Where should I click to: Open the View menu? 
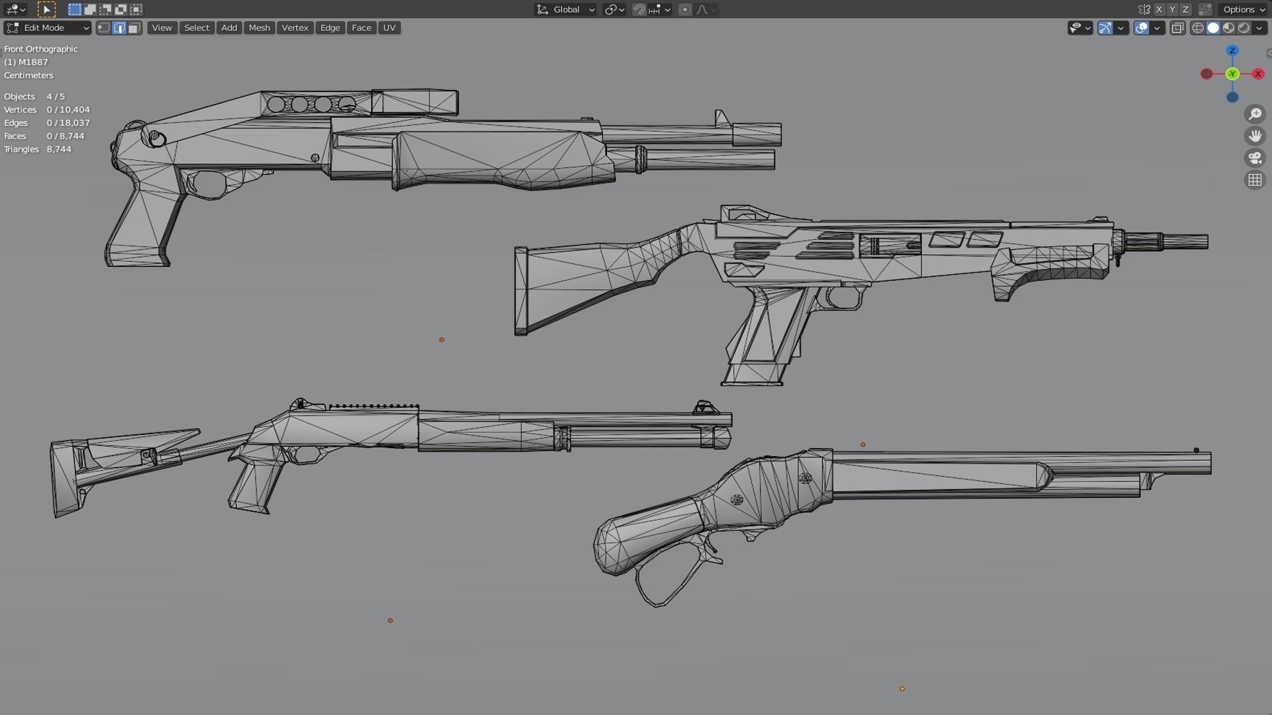pyautogui.click(x=162, y=28)
